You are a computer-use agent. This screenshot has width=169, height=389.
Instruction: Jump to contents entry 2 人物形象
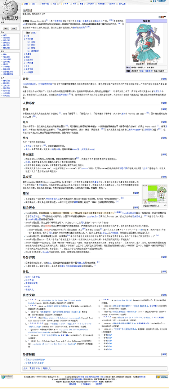28,39
